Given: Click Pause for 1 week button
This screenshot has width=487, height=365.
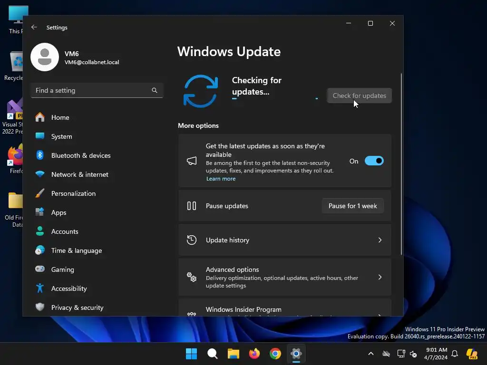Looking at the screenshot, I should click(x=352, y=206).
